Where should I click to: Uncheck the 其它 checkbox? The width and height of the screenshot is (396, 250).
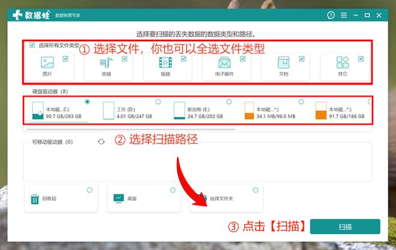361,59
